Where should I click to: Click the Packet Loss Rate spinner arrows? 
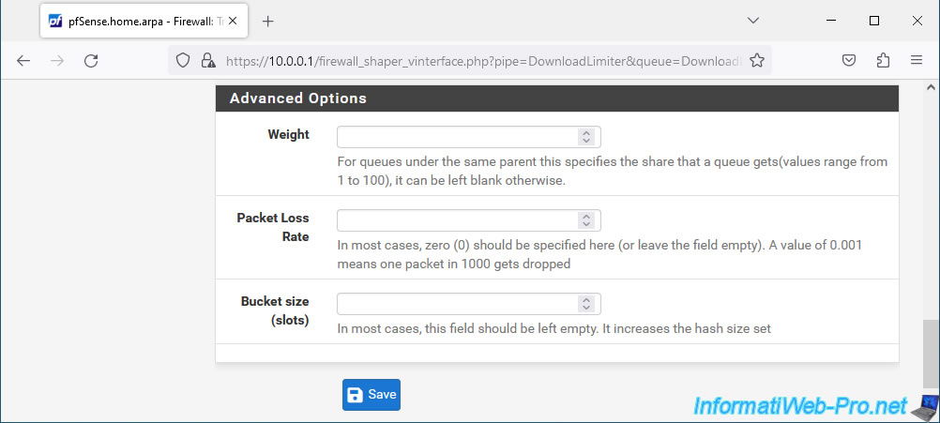[x=586, y=220]
